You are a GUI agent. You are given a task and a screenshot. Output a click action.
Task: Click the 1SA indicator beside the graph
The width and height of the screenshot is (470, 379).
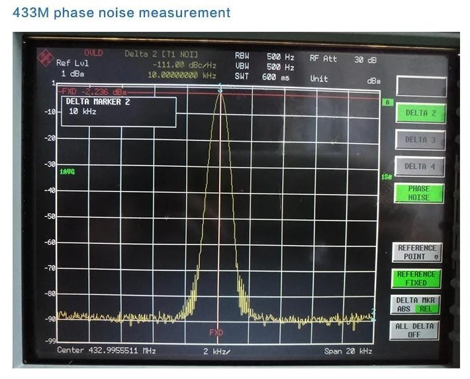pos(386,177)
